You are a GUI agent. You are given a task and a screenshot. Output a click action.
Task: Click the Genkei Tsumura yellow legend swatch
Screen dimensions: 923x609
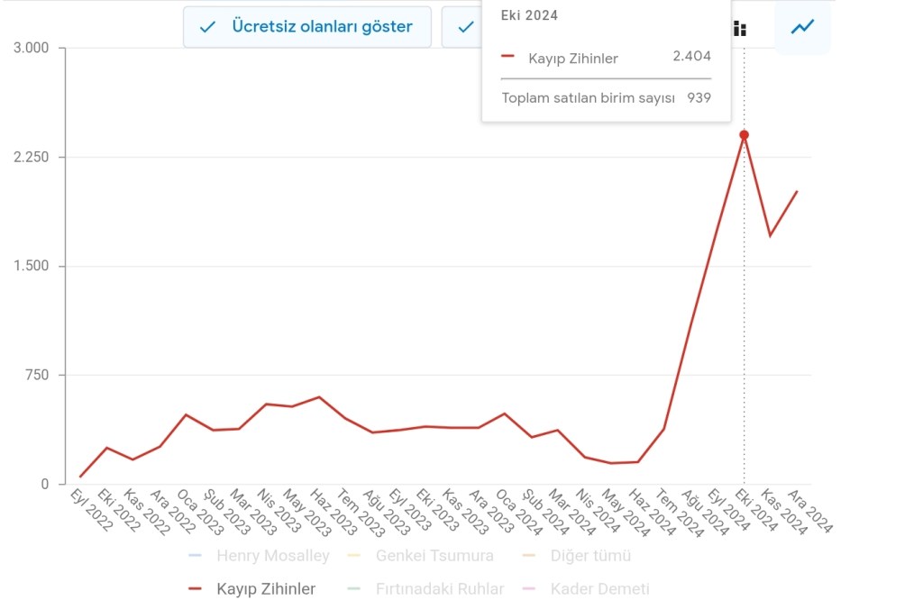354,556
